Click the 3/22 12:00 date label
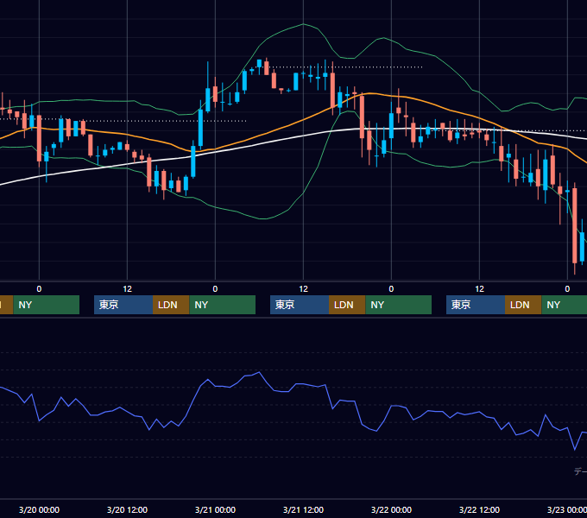 tap(479, 509)
